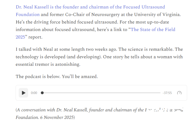The image size is (192, 123).
Task: Open "The State of the Field" report link
Action: (153, 30)
